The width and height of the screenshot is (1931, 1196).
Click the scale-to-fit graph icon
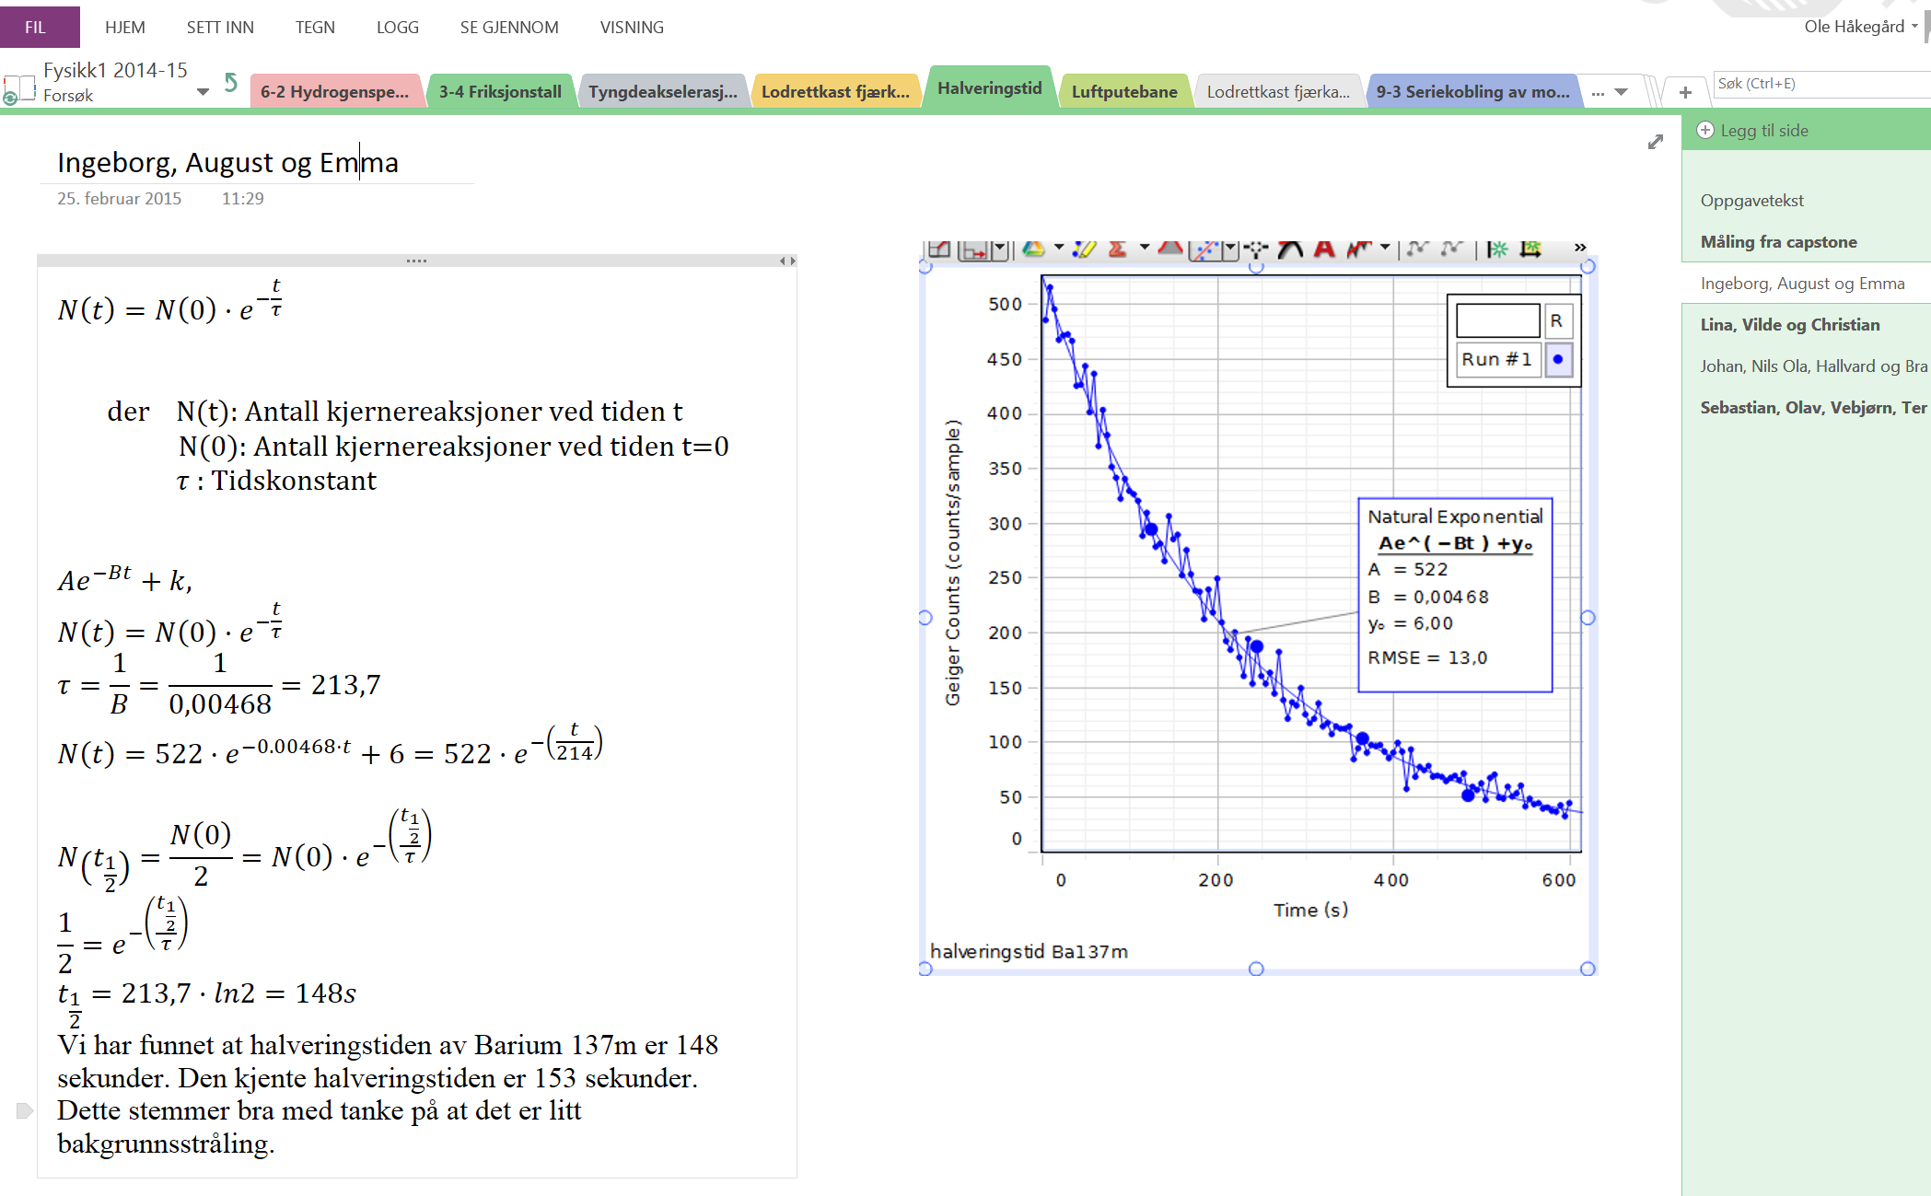tap(938, 249)
